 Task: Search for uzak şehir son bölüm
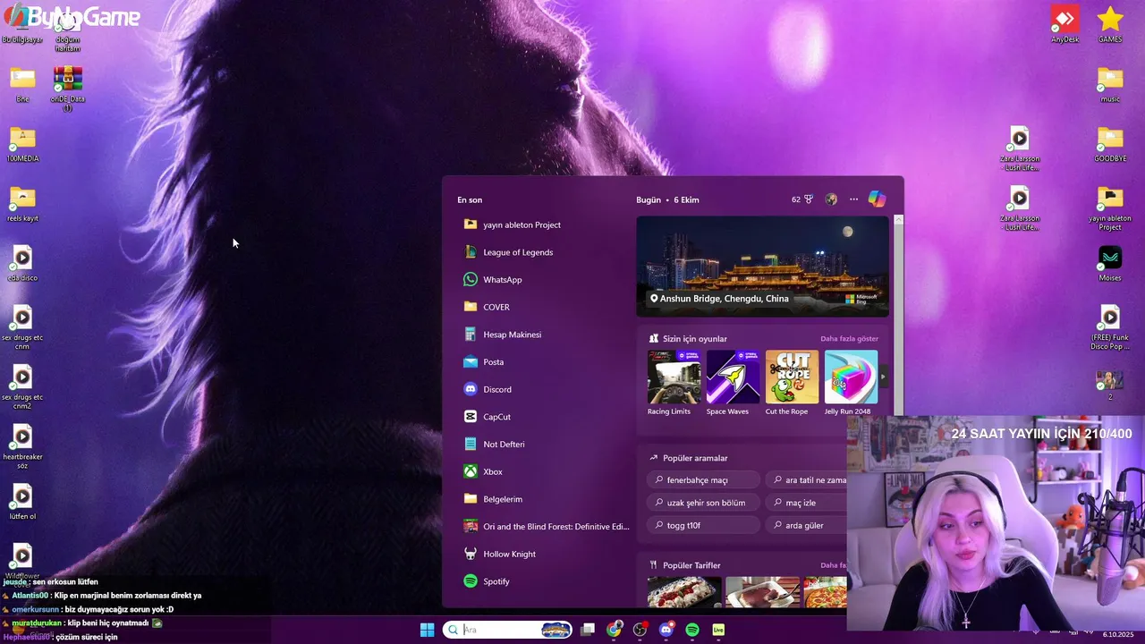[703, 503]
